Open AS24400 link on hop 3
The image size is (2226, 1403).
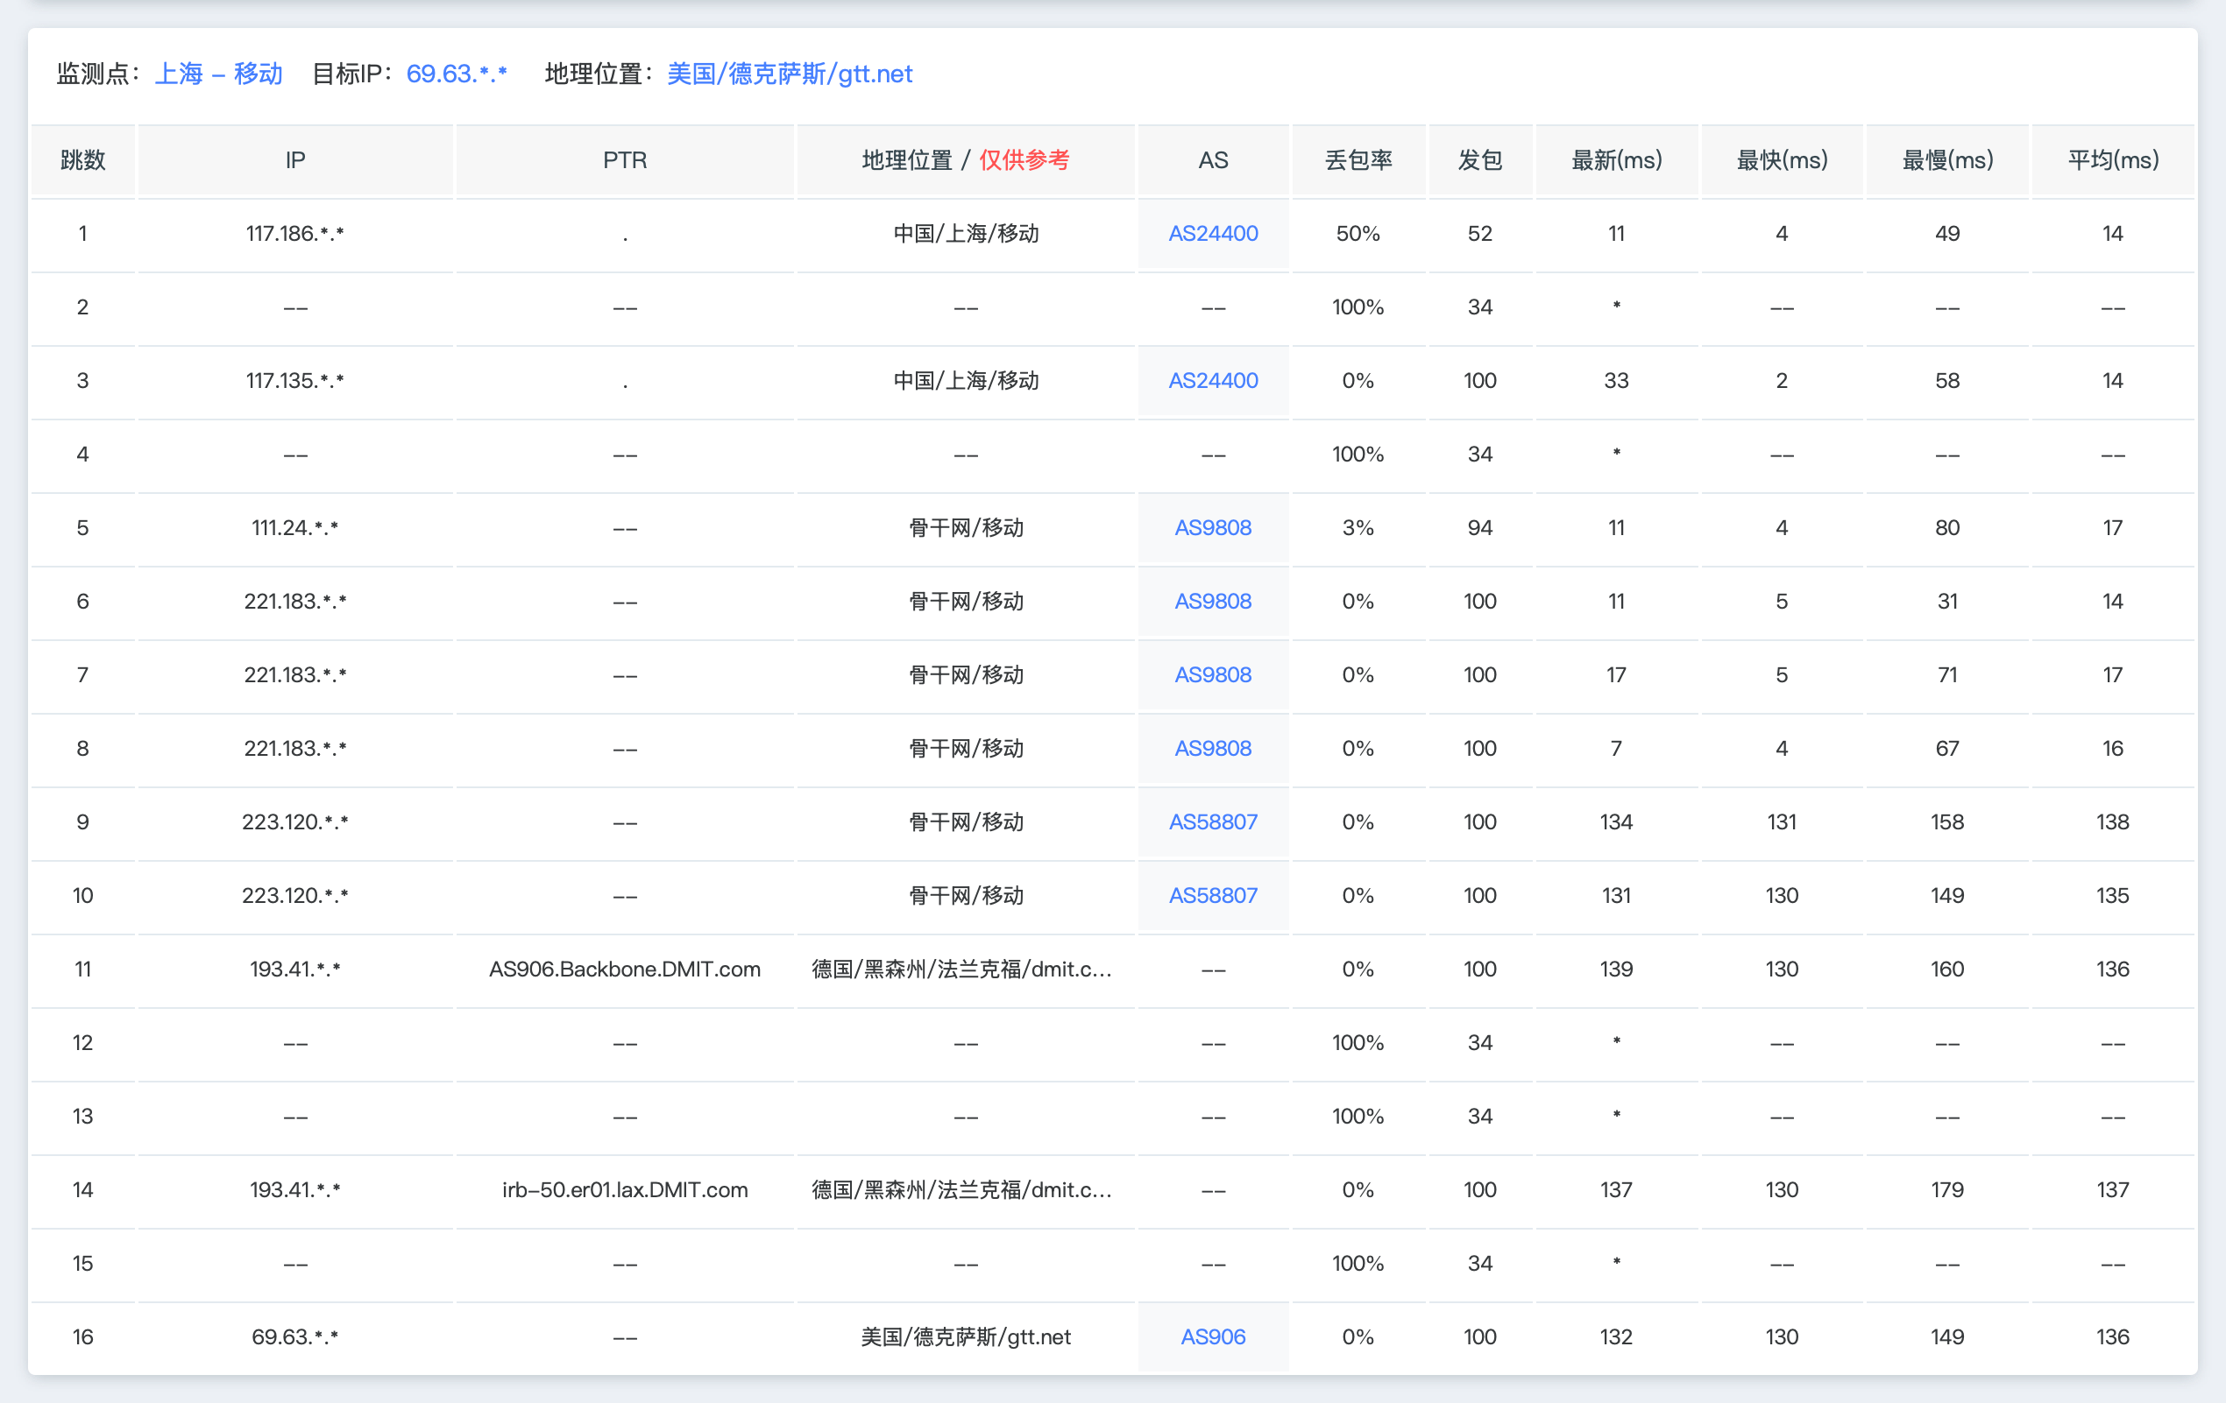click(x=1212, y=379)
